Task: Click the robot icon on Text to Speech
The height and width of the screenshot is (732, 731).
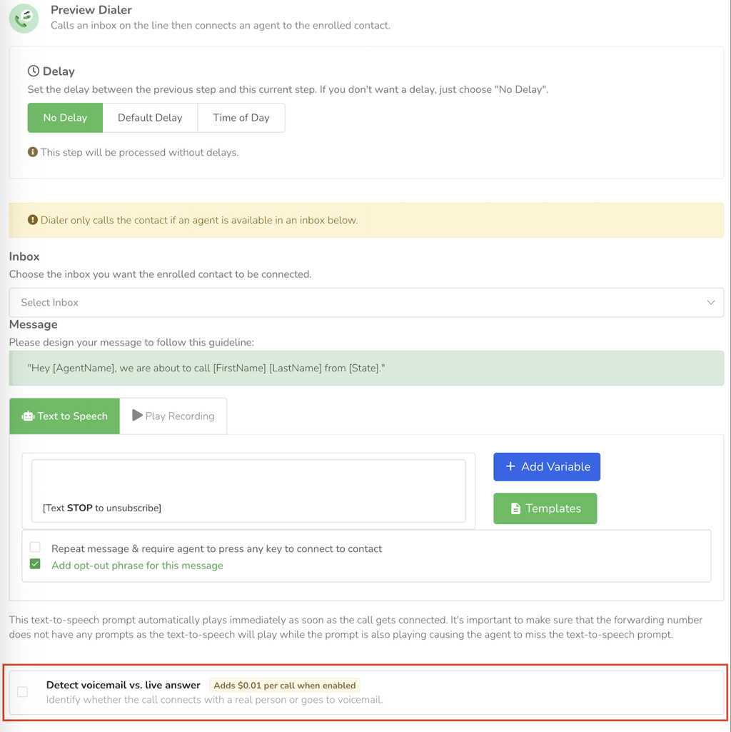Action: point(28,416)
